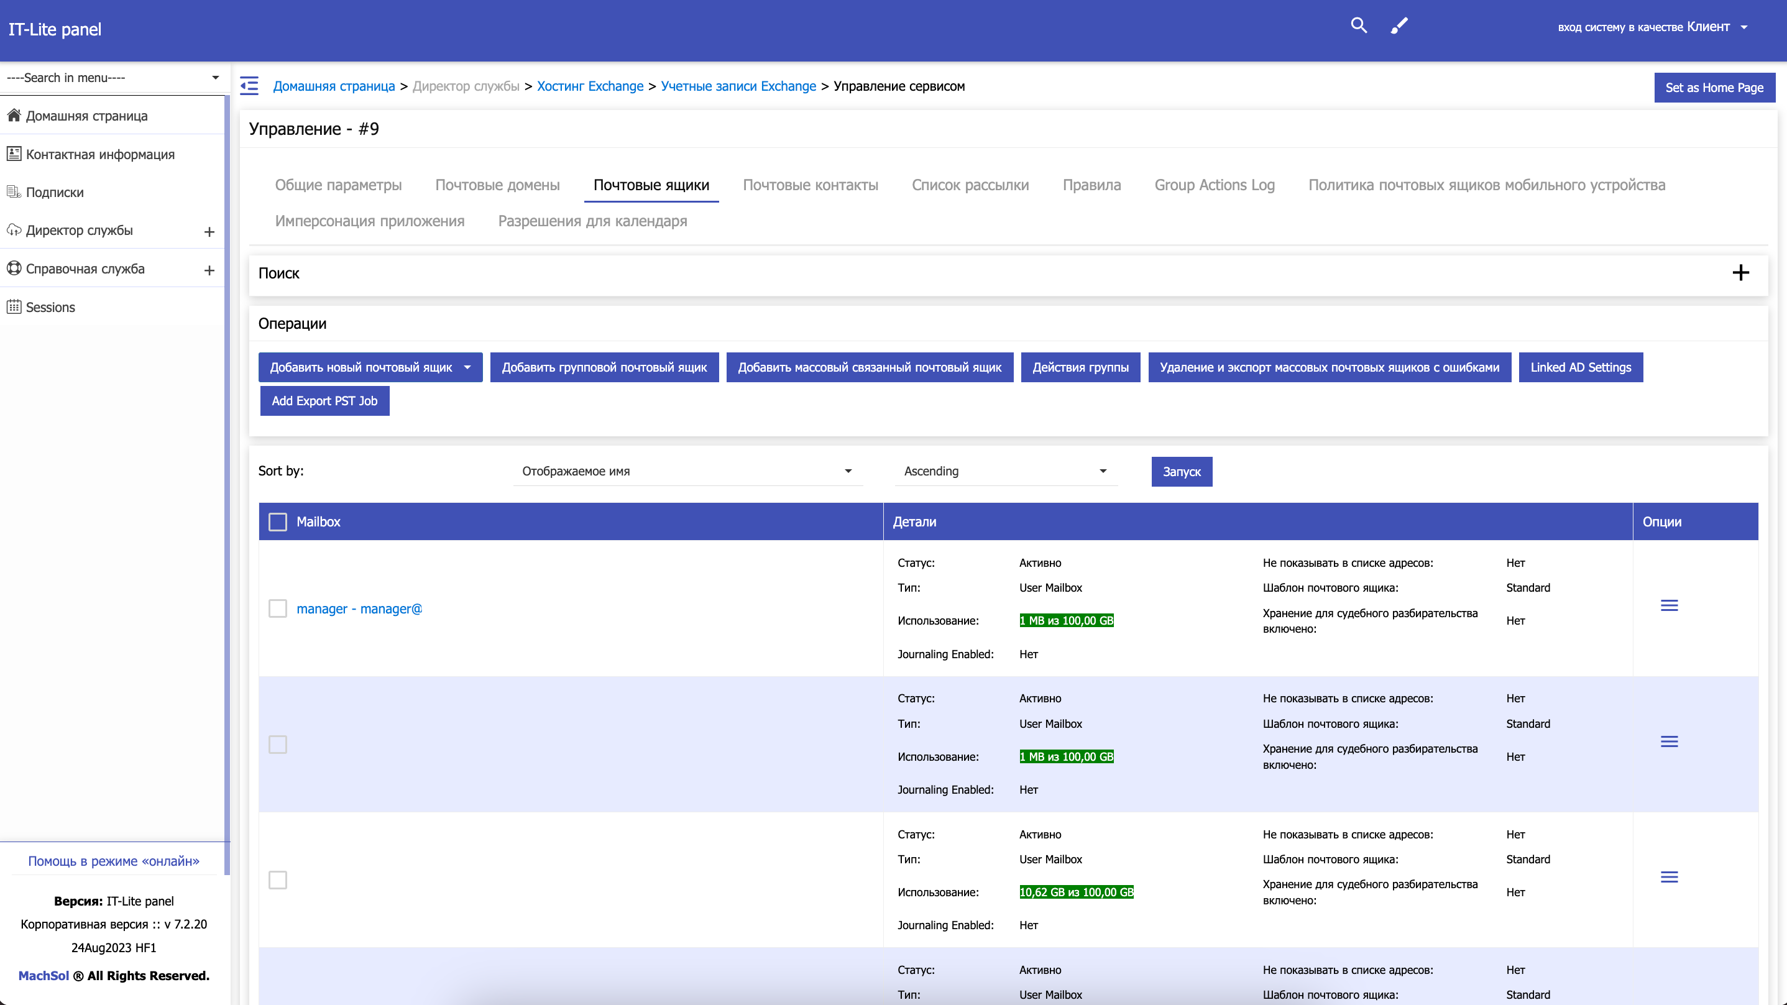The image size is (1787, 1005).
Task: Click Добавить групповой почтовый ящик button
Action: tap(604, 367)
